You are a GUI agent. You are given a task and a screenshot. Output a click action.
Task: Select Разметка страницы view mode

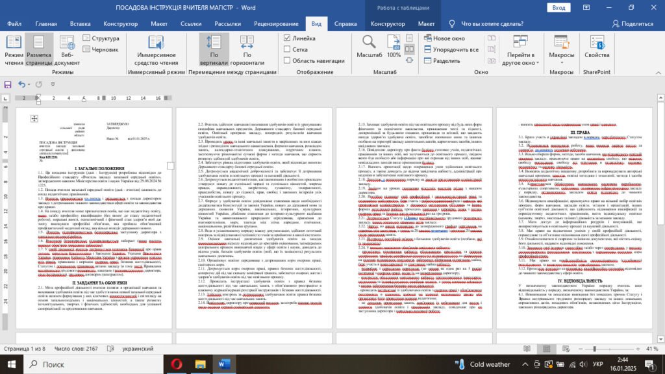38,50
